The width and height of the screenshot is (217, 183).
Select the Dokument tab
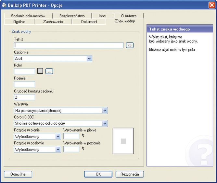point(89,22)
